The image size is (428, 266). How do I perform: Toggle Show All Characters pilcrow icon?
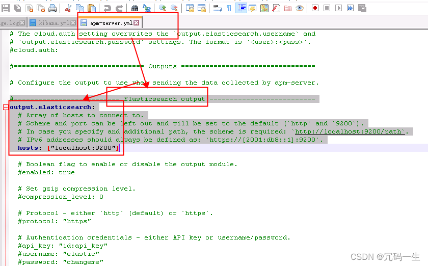pos(229,9)
